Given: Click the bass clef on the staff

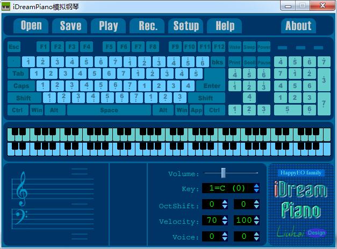Looking at the screenshot, I should [21, 217].
